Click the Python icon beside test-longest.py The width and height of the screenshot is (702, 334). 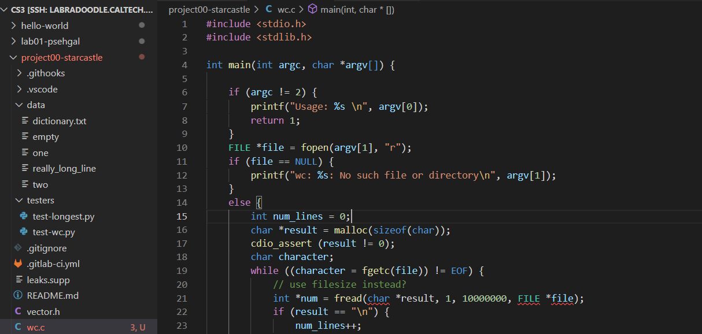point(24,217)
